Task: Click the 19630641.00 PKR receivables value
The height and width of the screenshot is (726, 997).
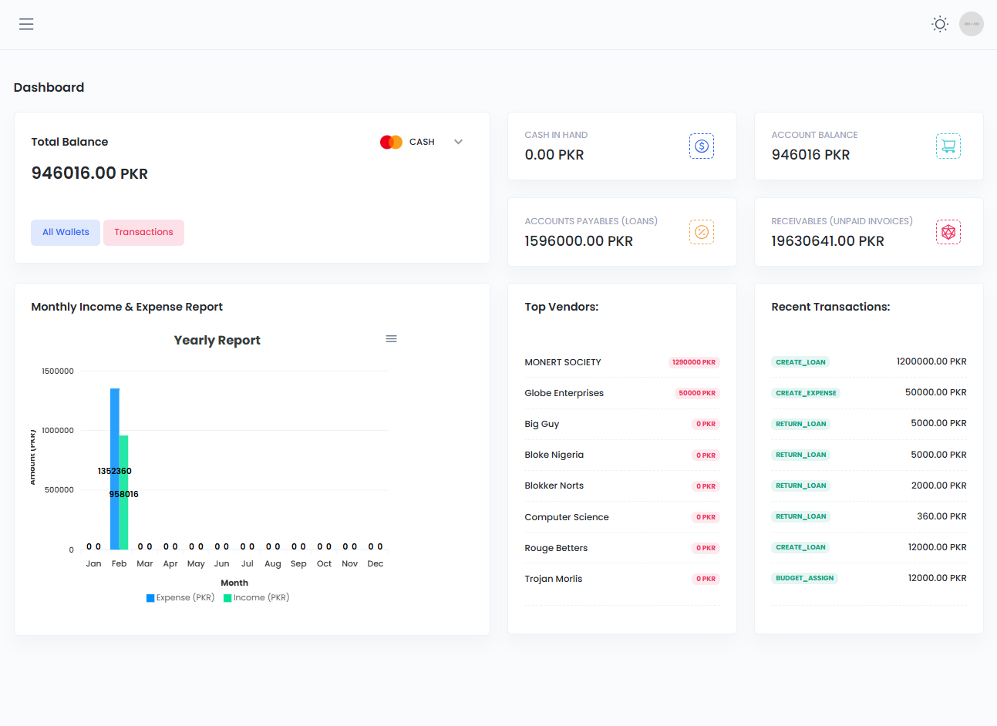Action: click(x=828, y=241)
